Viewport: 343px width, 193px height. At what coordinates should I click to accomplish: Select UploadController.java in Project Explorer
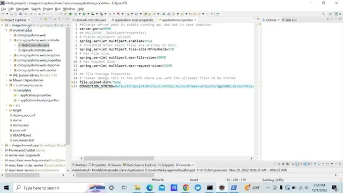click(37, 50)
